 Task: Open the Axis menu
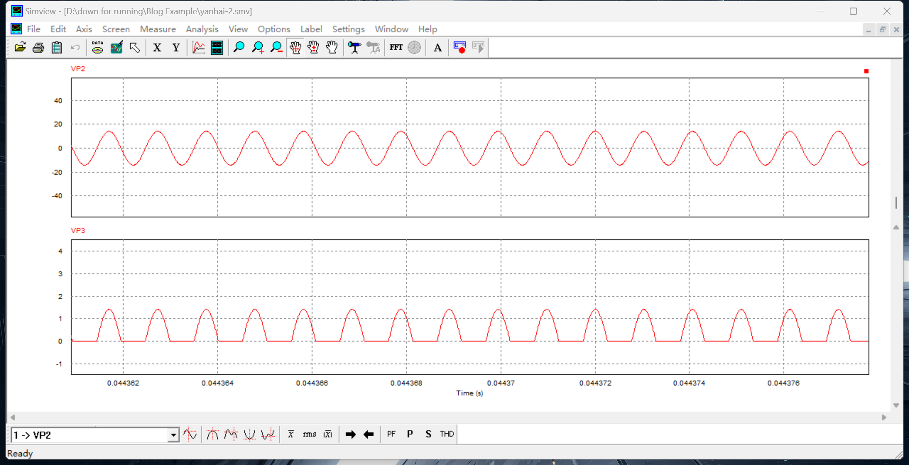(x=84, y=29)
